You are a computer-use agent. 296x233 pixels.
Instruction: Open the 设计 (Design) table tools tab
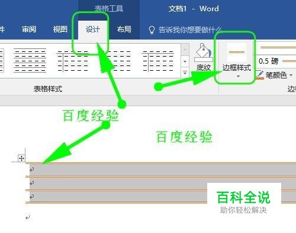[x=92, y=29]
